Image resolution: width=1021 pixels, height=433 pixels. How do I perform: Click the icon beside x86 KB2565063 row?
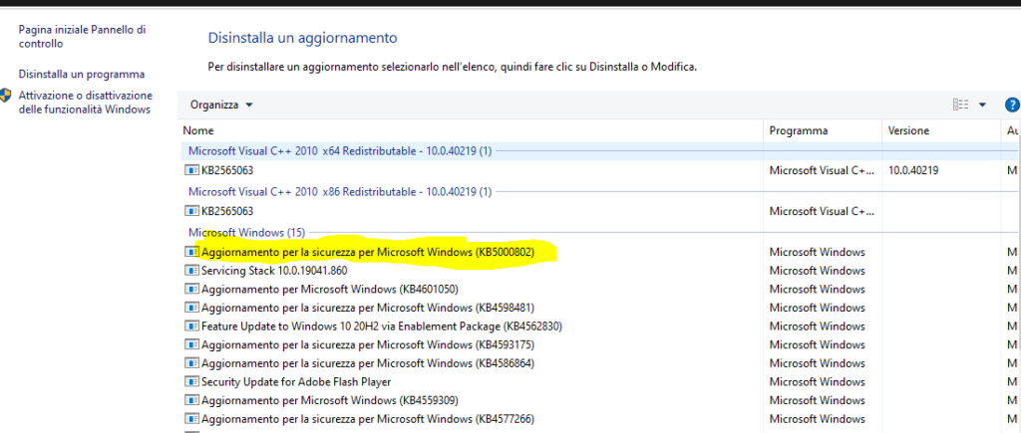coord(191,211)
